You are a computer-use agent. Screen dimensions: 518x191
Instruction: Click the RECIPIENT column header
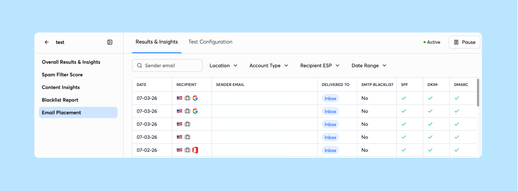(x=186, y=85)
